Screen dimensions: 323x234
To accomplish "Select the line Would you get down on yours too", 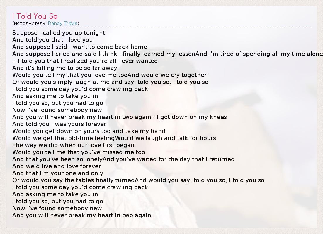I will [x=89, y=131].
